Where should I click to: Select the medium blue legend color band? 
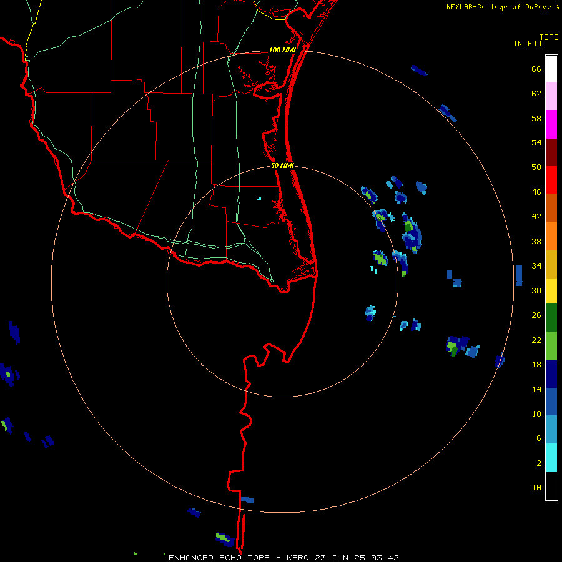coord(551,402)
